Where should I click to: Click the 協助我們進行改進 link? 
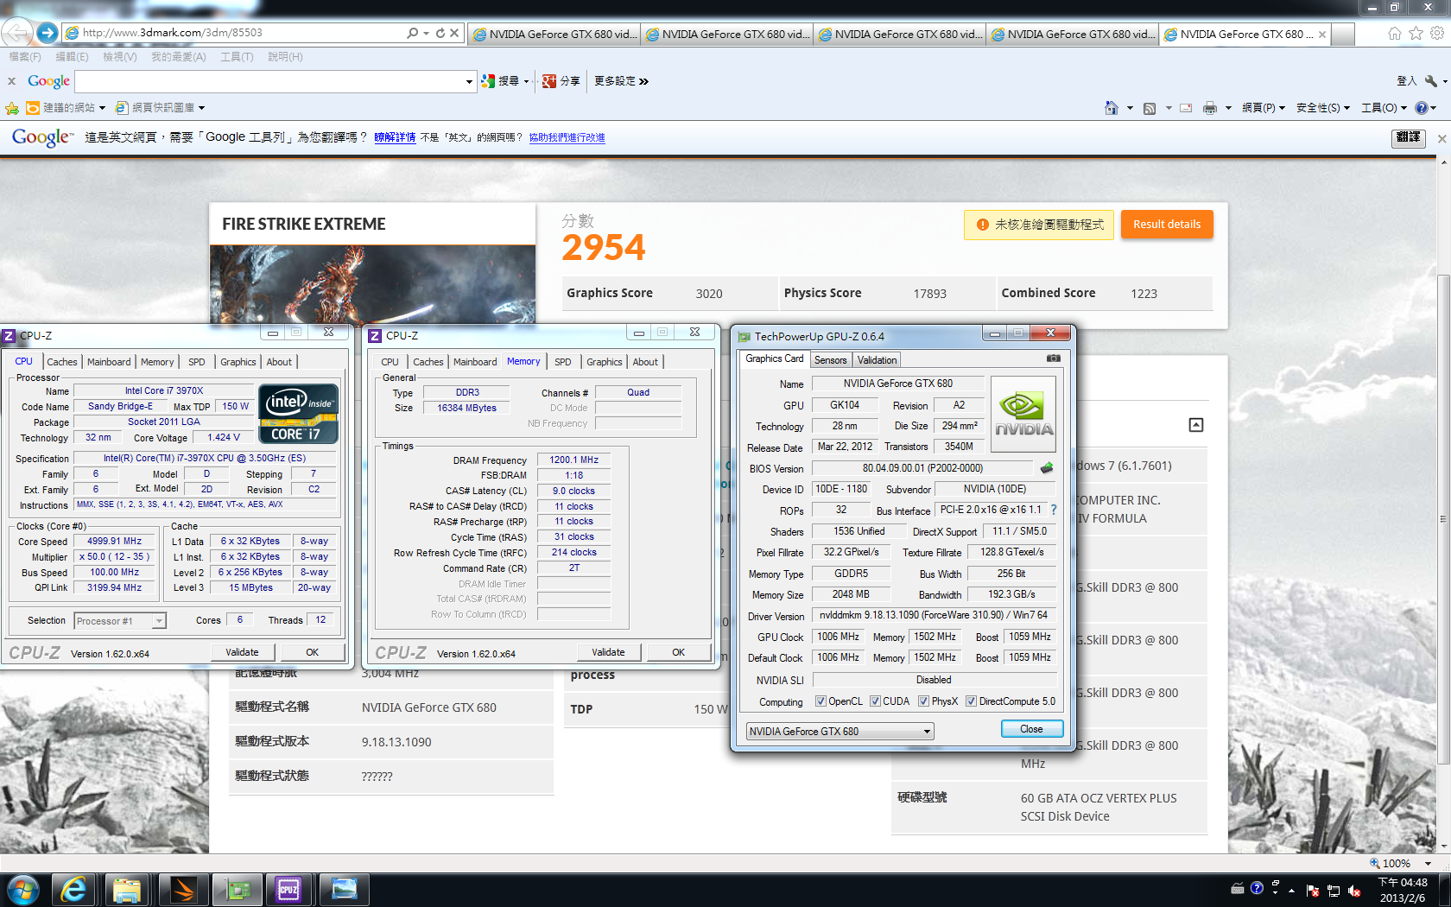[x=567, y=137]
